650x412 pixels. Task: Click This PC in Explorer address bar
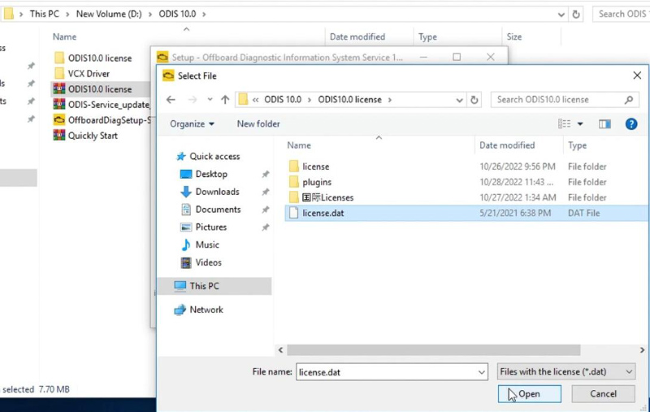[x=45, y=14]
